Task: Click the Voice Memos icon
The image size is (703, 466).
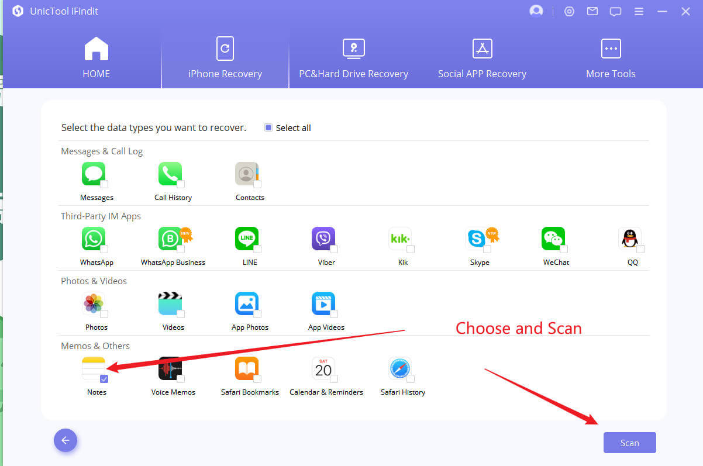Action: [170, 368]
